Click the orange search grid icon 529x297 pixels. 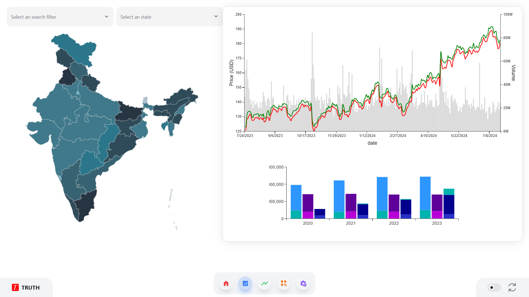tap(284, 284)
